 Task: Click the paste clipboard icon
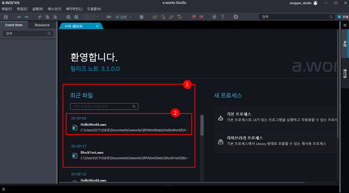(x=55, y=17)
